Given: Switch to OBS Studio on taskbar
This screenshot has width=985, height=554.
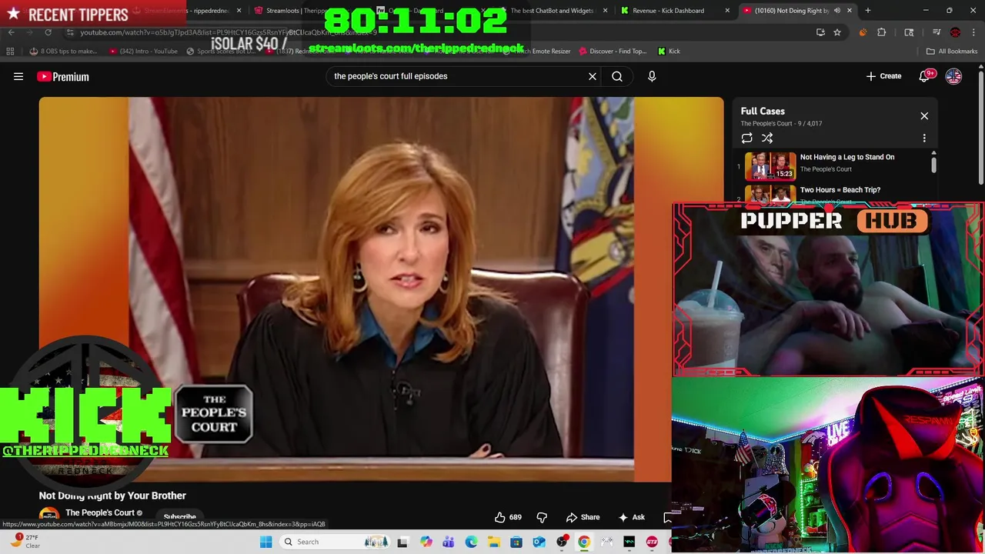Looking at the screenshot, I should (x=562, y=542).
